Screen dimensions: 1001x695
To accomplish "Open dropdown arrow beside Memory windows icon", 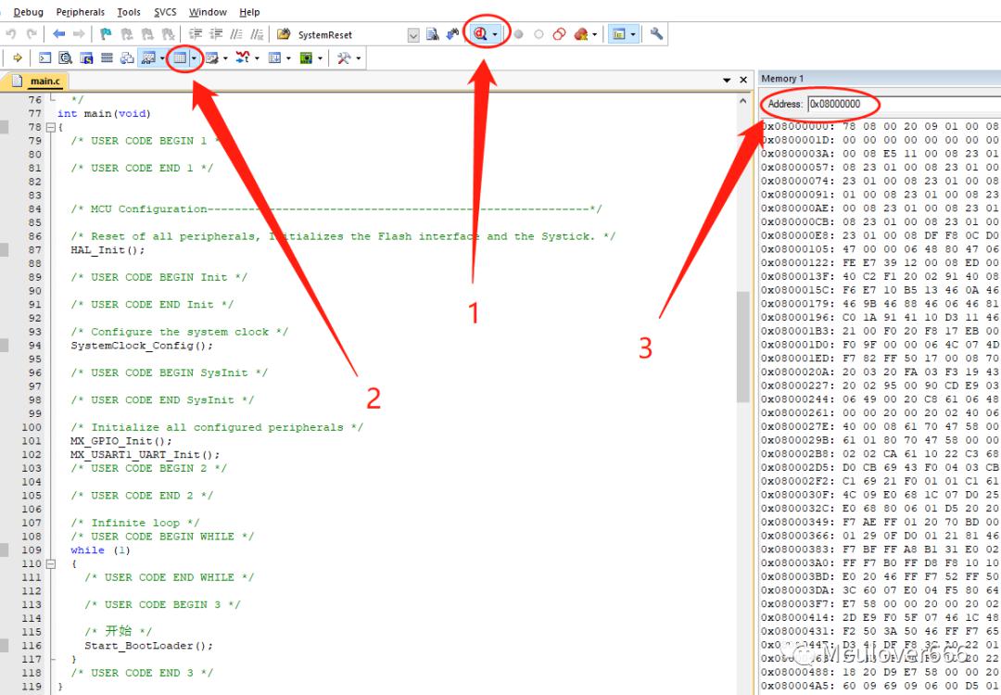I will tap(194, 58).
